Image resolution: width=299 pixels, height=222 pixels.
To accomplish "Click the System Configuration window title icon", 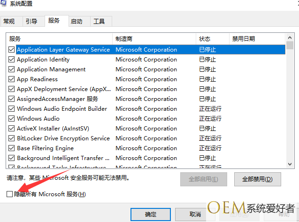I will (x=5, y=4).
